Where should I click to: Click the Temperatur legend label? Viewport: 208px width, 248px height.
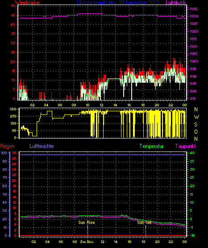click(x=151, y=146)
